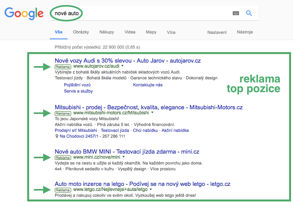This screenshot has height=203, width=293.
Task: Click the Kontaktujte nás sitelink
Action: (148, 85)
